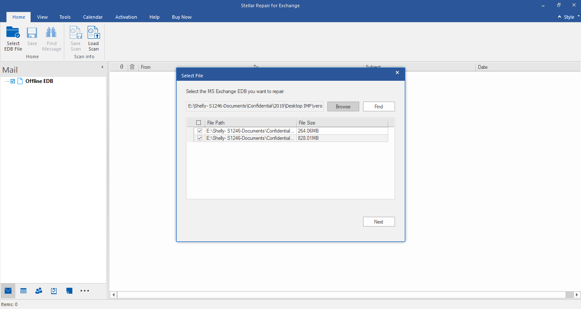
Task: Open the Home ribbon tab
Action: click(19, 17)
